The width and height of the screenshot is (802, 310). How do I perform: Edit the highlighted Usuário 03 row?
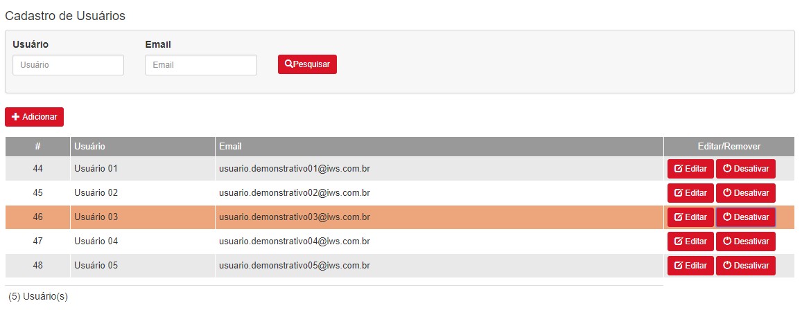tap(690, 217)
